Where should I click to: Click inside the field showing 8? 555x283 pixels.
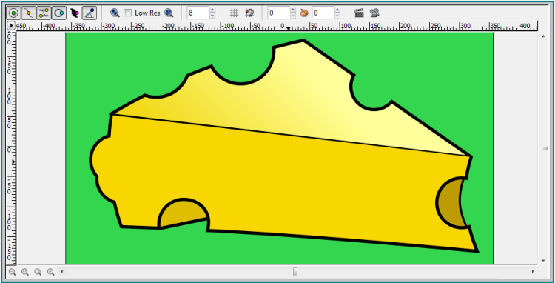tap(198, 13)
